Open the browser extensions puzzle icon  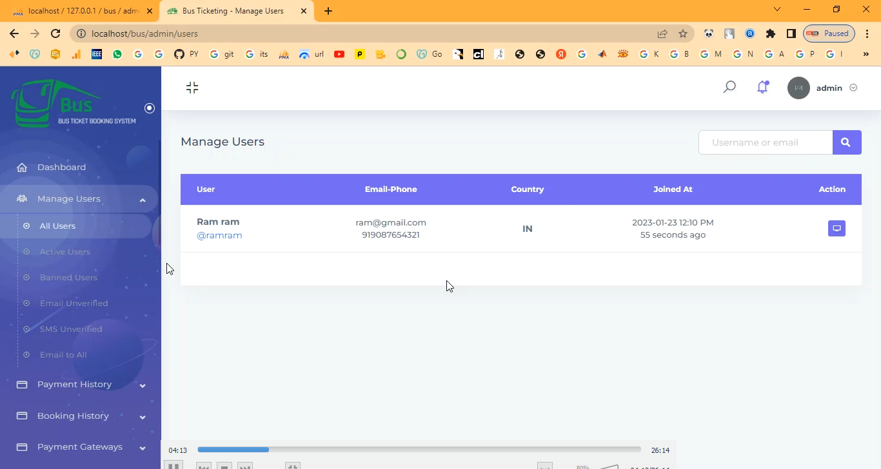770,33
